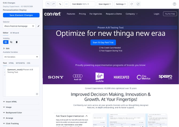The image size is (179, 127).
Task: Click the undo arrow icon
Action: (48, 4)
